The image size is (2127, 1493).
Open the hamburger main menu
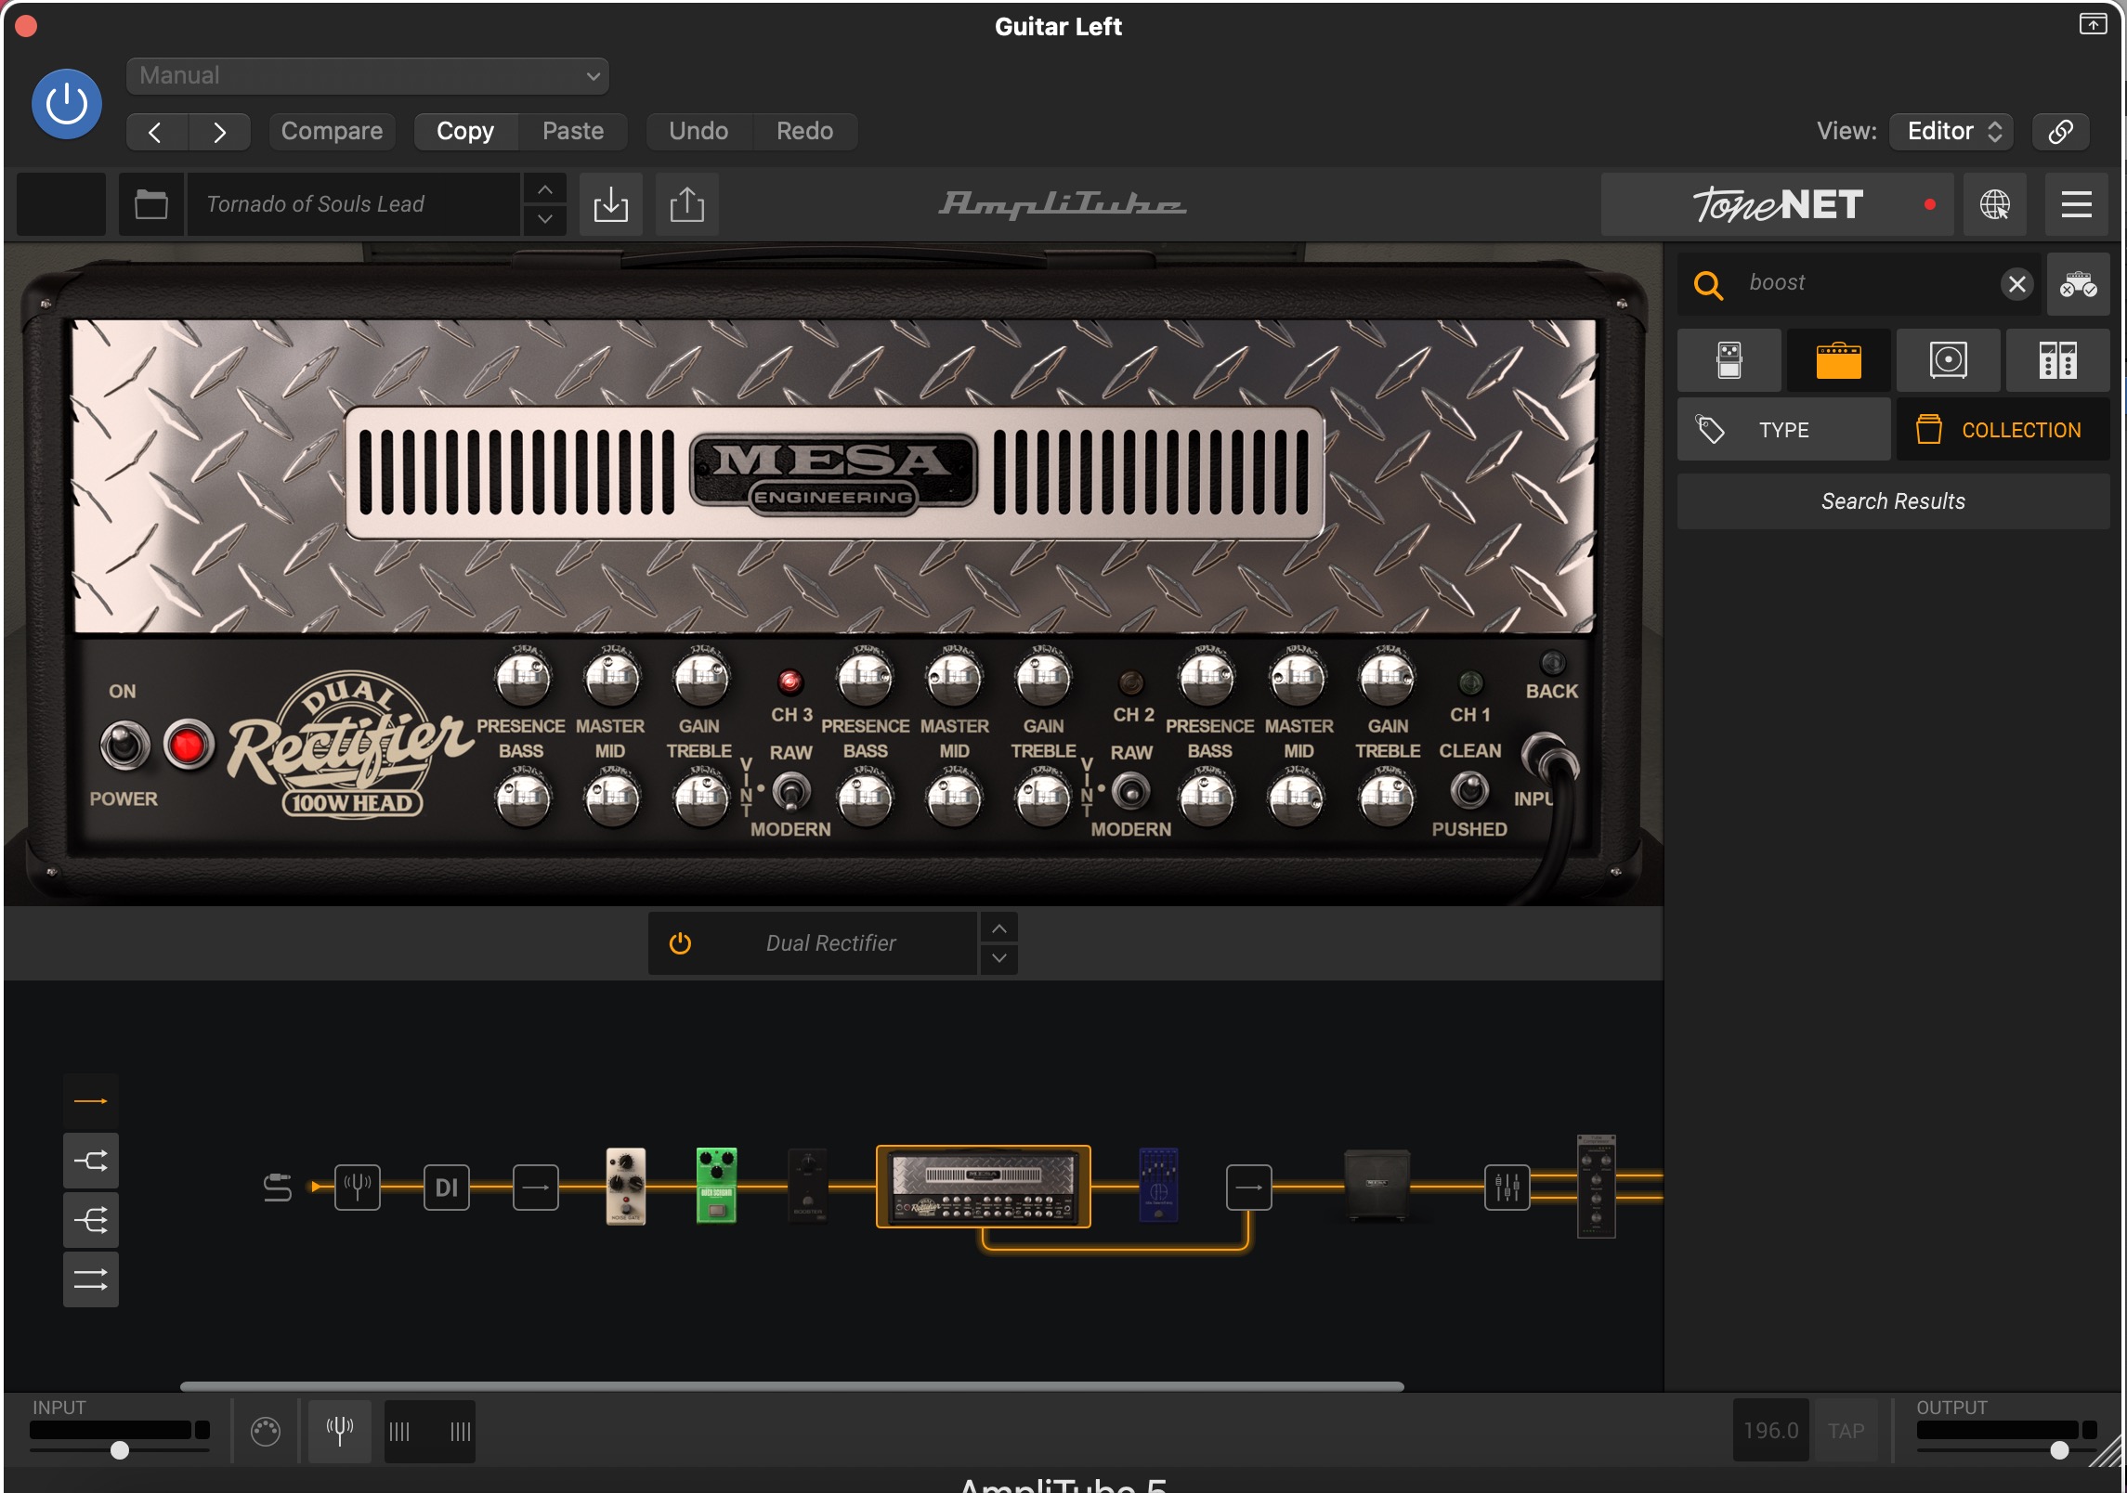2077,204
